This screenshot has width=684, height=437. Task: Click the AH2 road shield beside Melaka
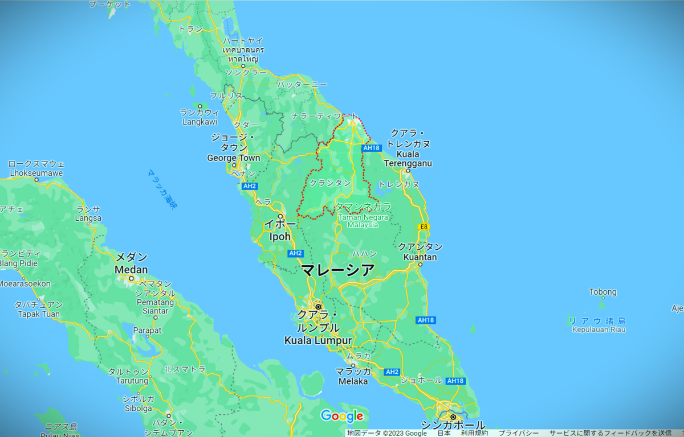coord(392,372)
